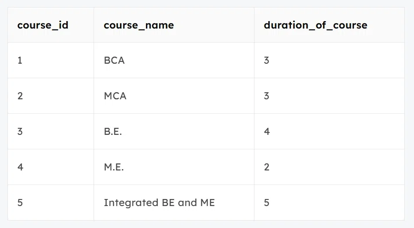Select course_id cell with value 5

tap(20, 203)
